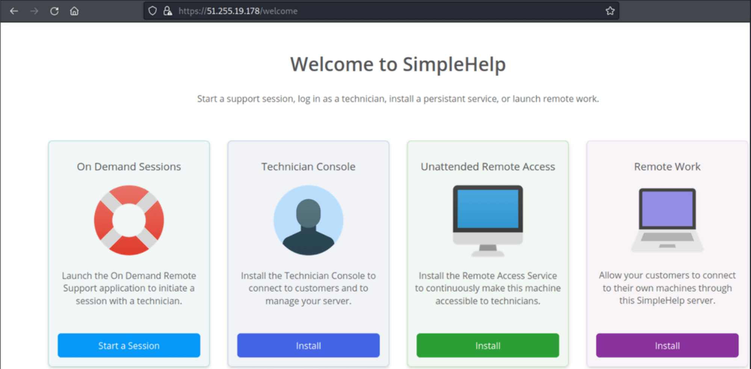Viewport: 751px width, 369px height.
Task: Click the shield tracking protection icon
Action: 152,11
